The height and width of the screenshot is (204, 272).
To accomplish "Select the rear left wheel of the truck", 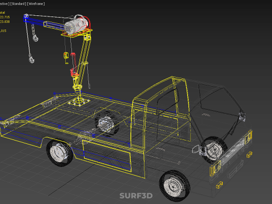I will (x=59, y=153).
